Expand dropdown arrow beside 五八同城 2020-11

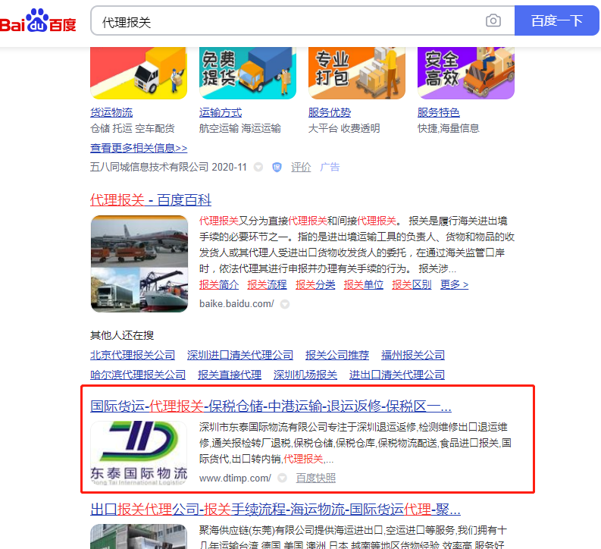pos(258,167)
